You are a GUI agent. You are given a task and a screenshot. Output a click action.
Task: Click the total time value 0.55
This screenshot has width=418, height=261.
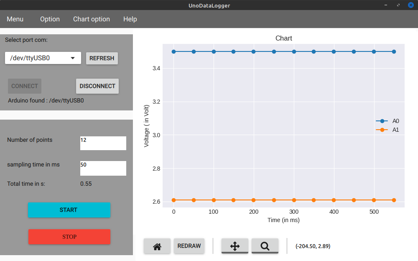click(86, 184)
